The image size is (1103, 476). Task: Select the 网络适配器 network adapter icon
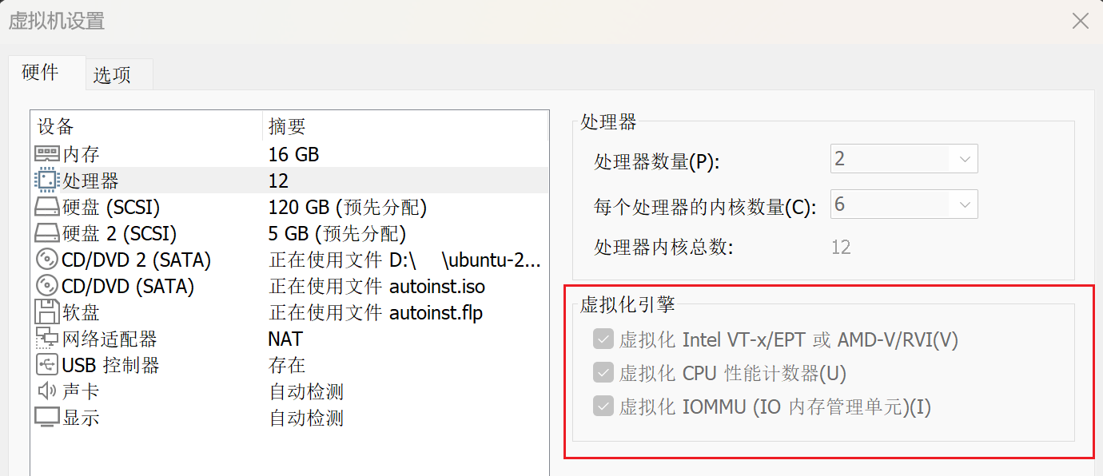click(x=46, y=338)
